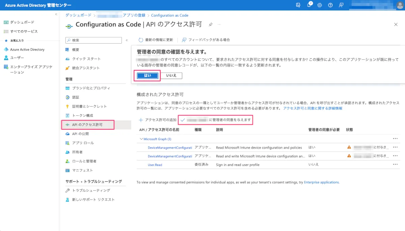405x231 pixels.
Task: Confirm consent with the はい button
Action: (x=147, y=76)
